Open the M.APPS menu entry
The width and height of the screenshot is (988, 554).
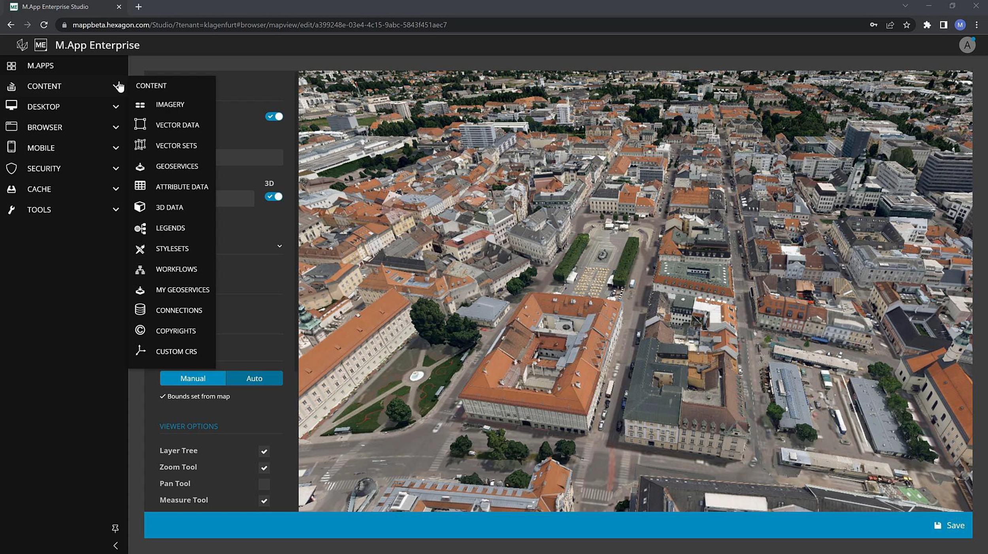click(x=40, y=66)
